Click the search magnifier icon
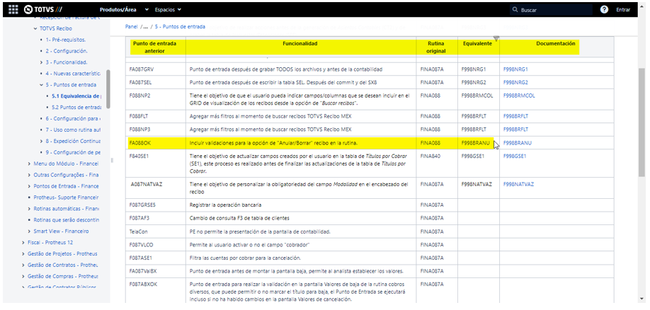The height and width of the screenshot is (310, 650). (515, 9)
